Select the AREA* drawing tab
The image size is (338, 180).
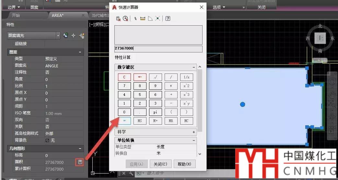tap(58, 15)
